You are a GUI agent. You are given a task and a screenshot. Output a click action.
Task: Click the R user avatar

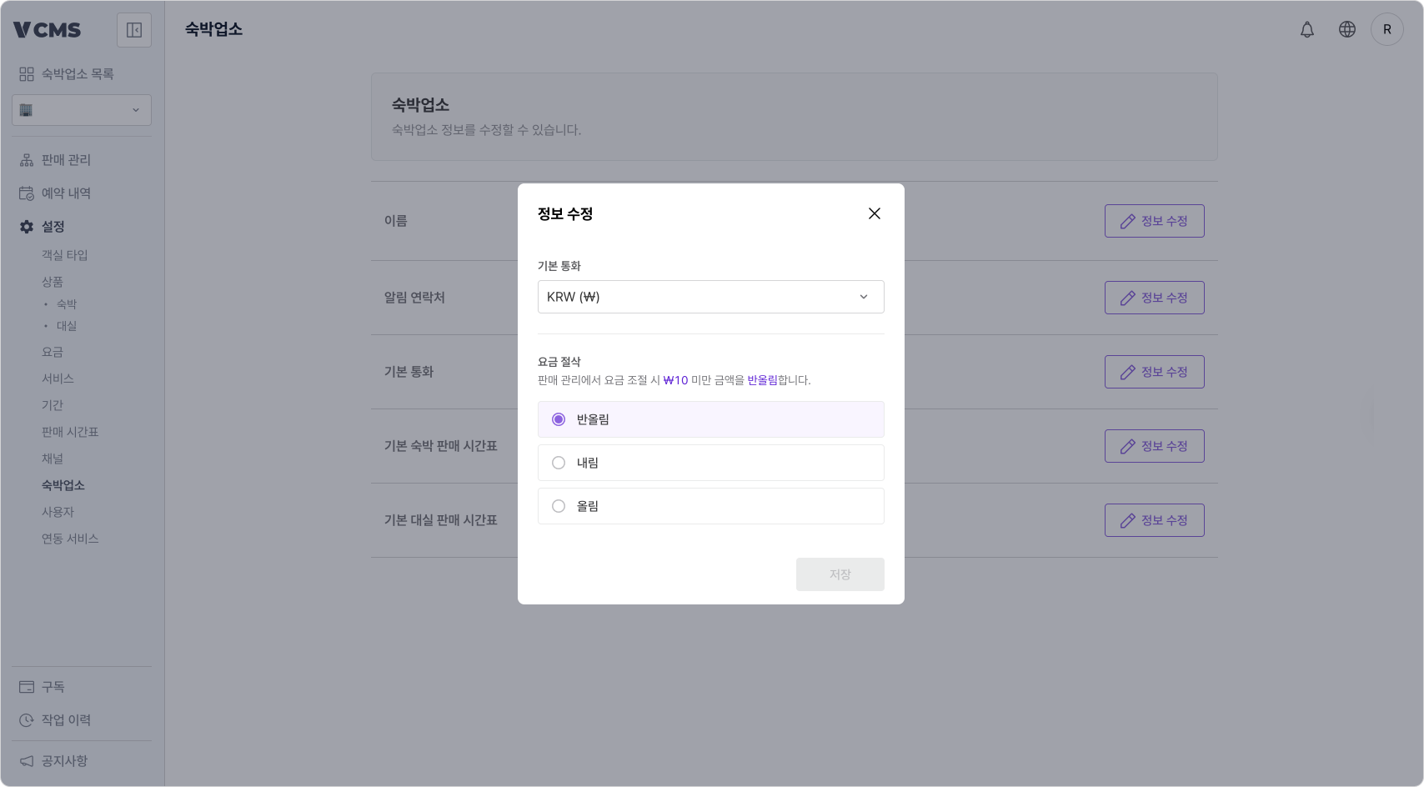point(1387,29)
